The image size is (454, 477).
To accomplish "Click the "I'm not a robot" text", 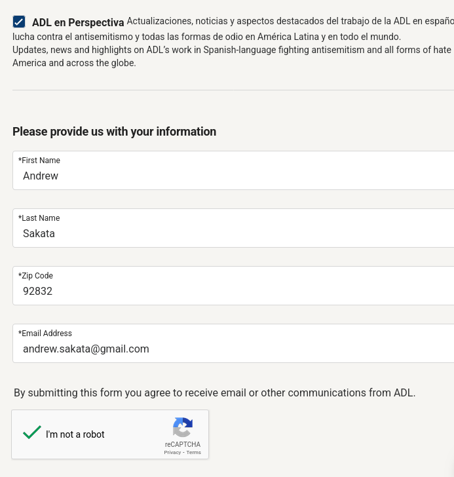I will 75,434.
